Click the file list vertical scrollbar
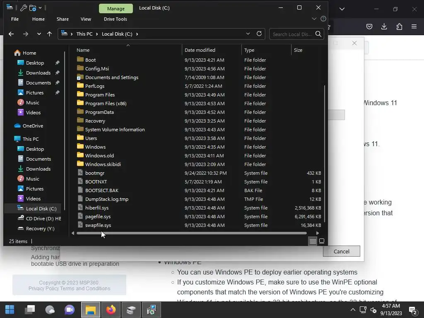The width and height of the screenshot is (424, 318). click(x=324, y=153)
